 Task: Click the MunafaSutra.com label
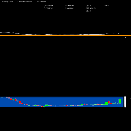point(25,2)
